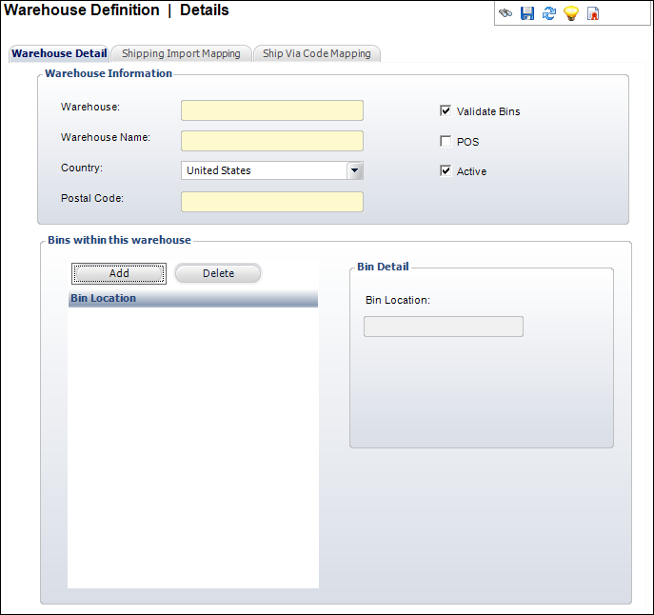Enable the POS checkbox

pos(446,142)
